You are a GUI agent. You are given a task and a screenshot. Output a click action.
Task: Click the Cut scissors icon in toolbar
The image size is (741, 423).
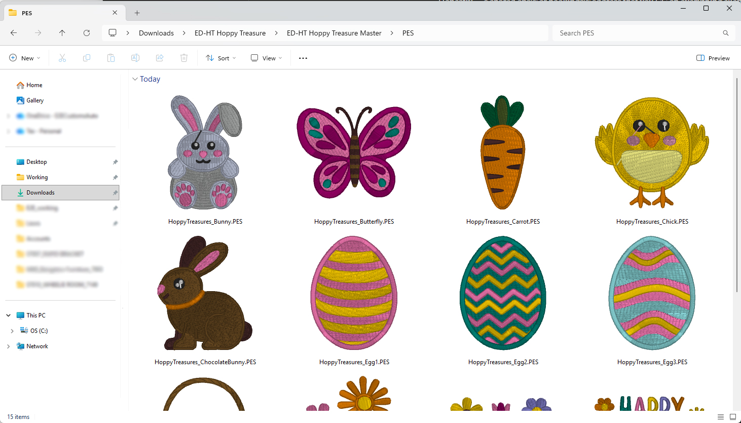point(62,58)
